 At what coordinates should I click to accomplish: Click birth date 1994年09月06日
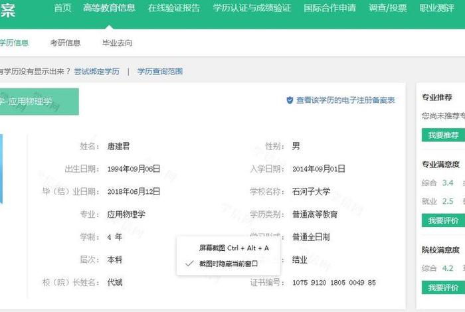click(134, 169)
